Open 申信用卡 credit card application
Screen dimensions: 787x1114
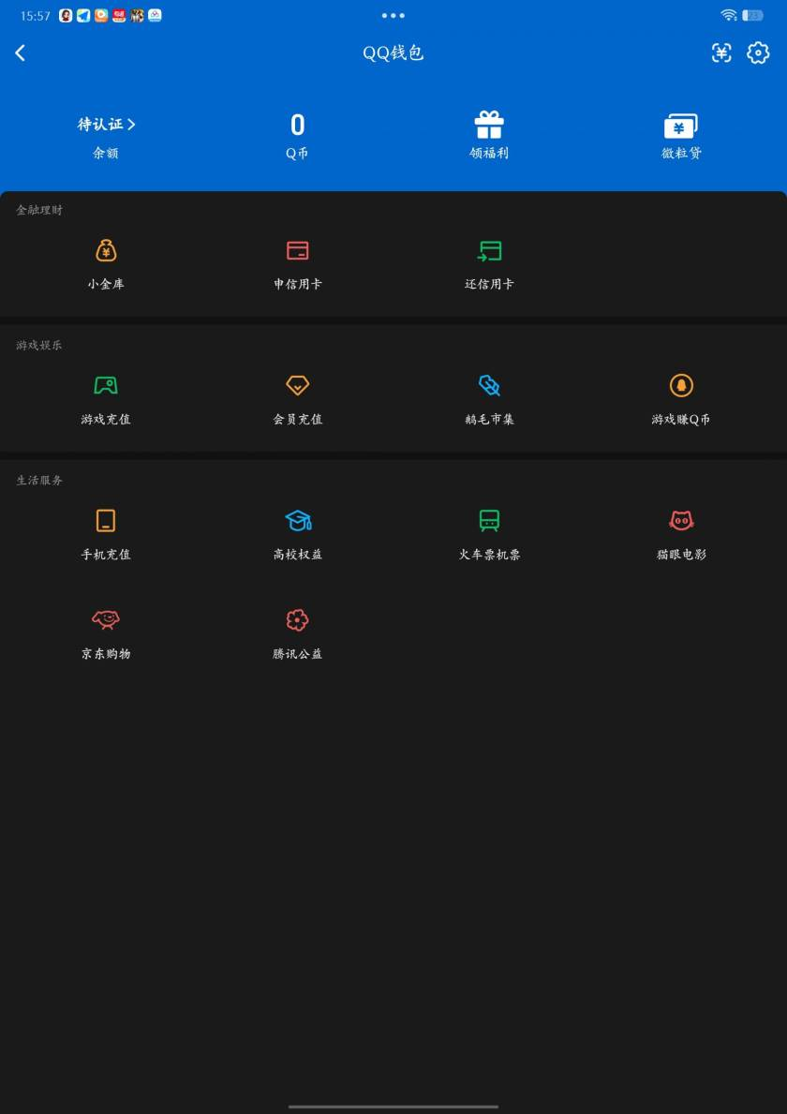coord(297,251)
